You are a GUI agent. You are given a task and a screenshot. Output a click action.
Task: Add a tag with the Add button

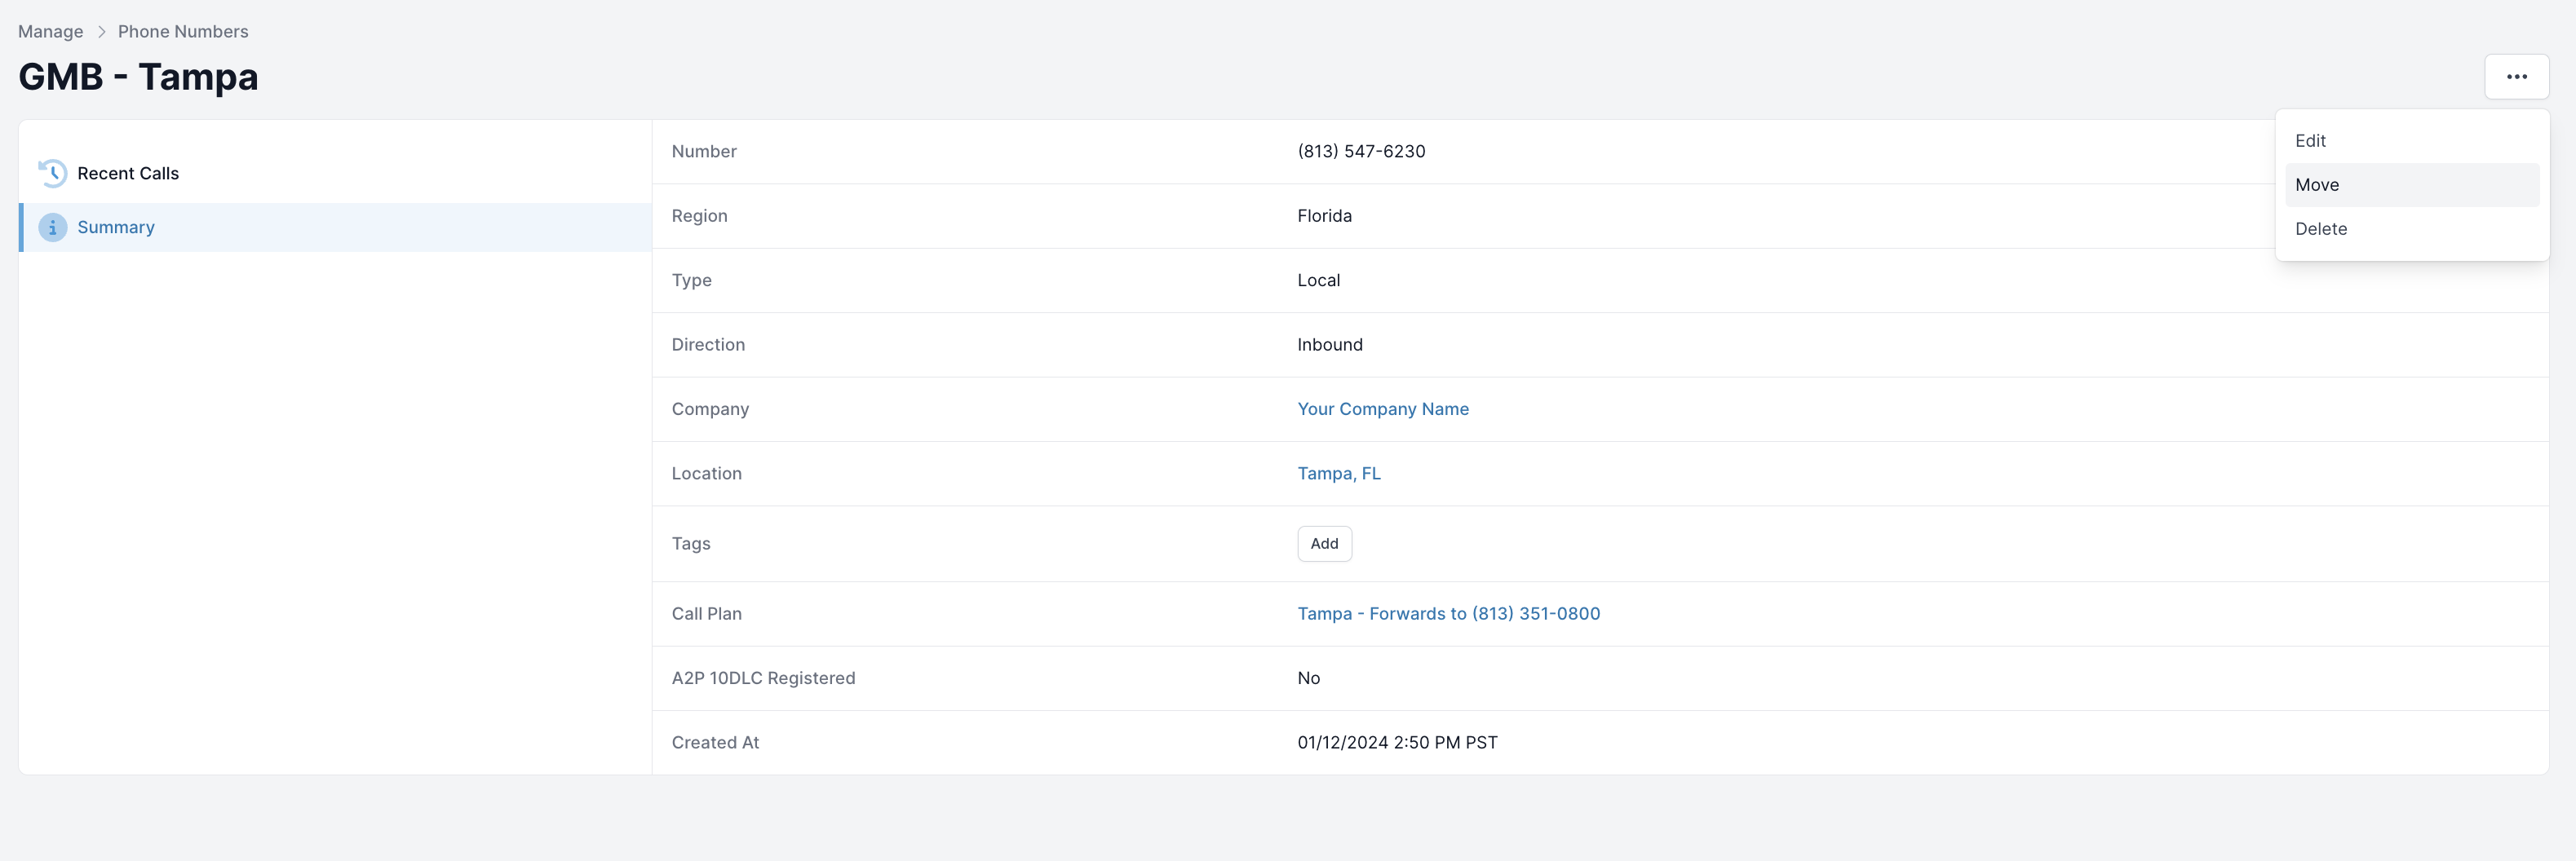point(1324,543)
